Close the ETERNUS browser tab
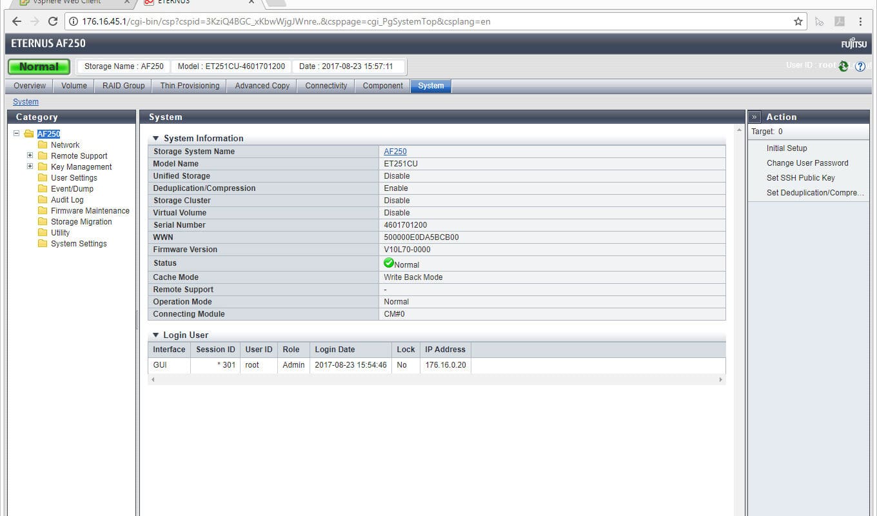The width and height of the screenshot is (877, 516). tap(251, 2)
